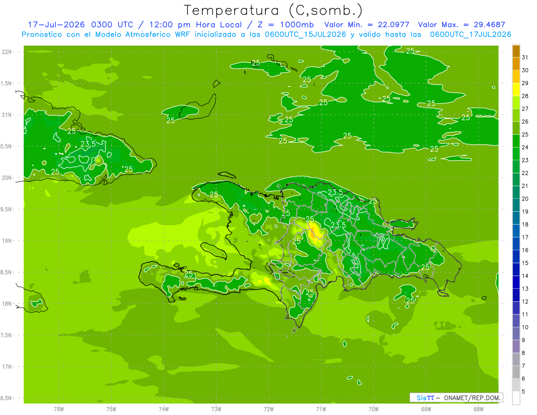Select the '75W' longitude label
This screenshot has height=415, width=537.
(111, 409)
